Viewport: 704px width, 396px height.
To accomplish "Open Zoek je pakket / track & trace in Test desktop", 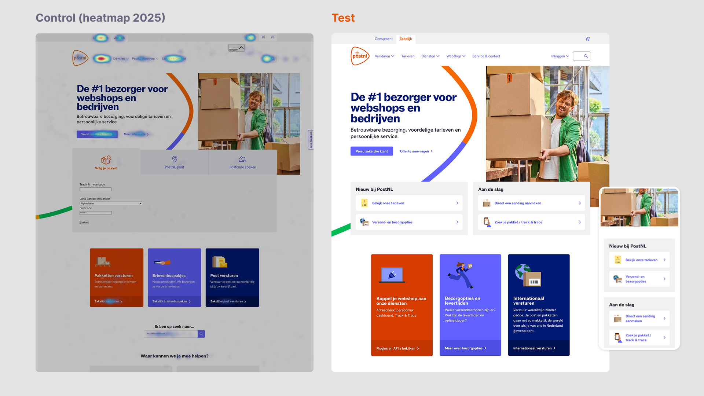I will click(532, 222).
